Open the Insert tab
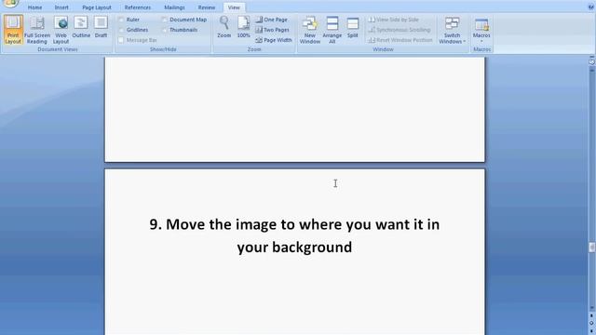This screenshot has height=335, width=596. [61, 7]
